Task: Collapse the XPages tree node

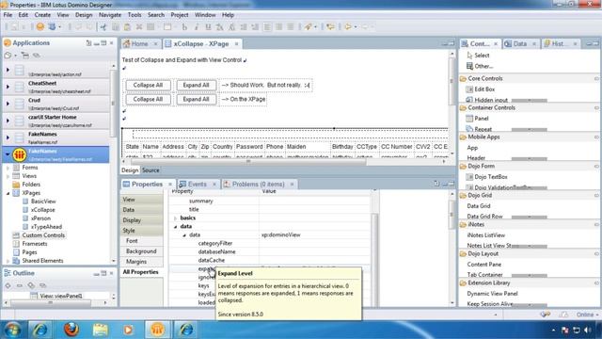Action: pyautogui.click(x=8, y=193)
